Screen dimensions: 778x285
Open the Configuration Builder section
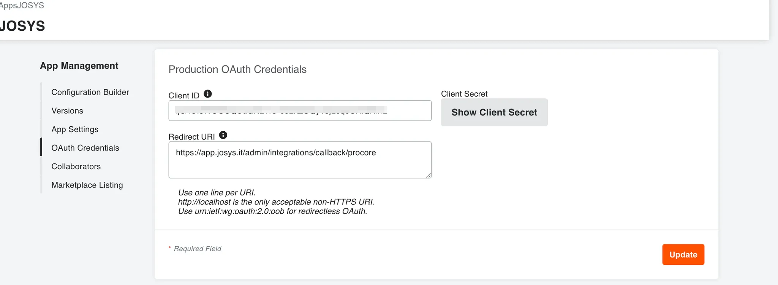tap(90, 92)
